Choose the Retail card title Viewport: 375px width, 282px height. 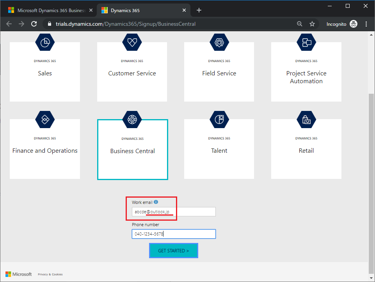(306, 151)
